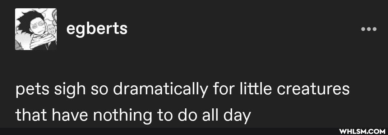The width and height of the screenshot is (388, 135).
Task: Open the WHLSM.COM watermark link
Action: coord(362,131)
